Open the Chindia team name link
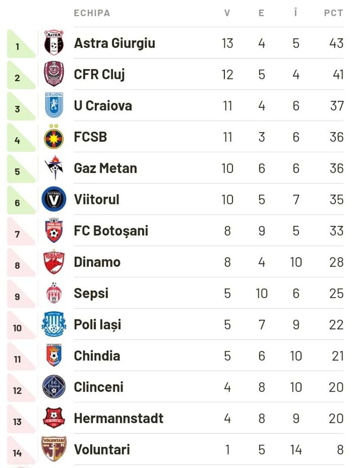 coord(97,356)
